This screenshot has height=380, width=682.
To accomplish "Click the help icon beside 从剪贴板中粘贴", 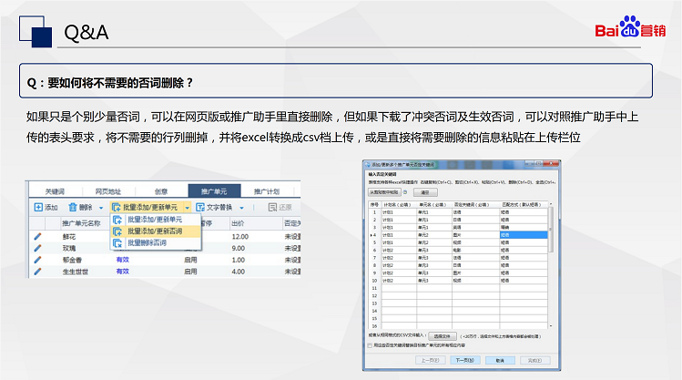I will [x=407, y=192].
